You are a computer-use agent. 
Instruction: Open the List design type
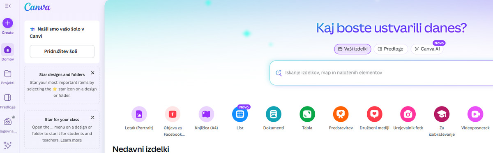click(x=240, y=114)
